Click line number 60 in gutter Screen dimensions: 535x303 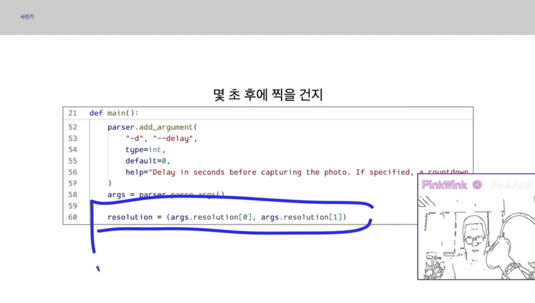pos(72,217)
